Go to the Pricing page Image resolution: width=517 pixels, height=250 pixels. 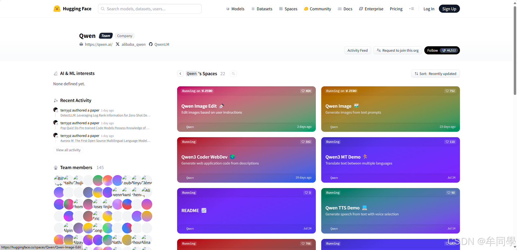tap(396, 9)
